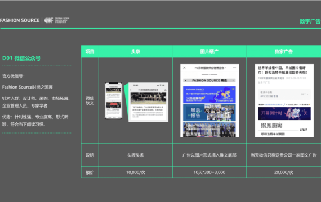Click the close X icon in WeChat screenshot
This screenshot has width=321, height=202.
point(184,68)
